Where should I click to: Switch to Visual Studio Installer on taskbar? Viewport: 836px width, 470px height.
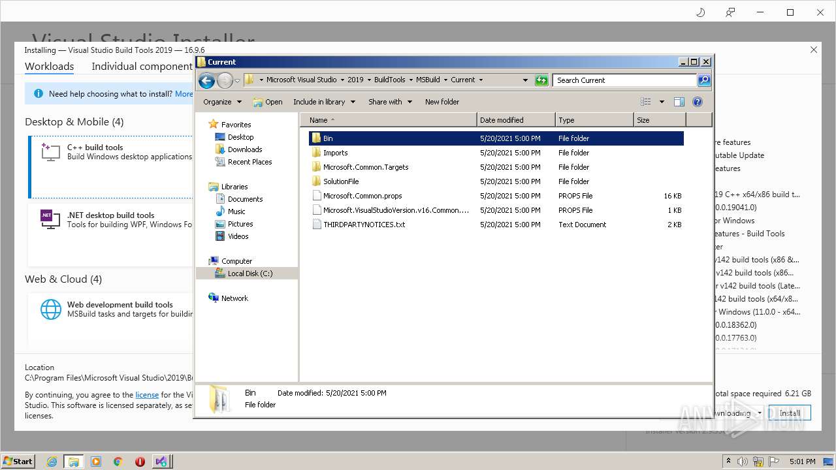tap(161, 462)
